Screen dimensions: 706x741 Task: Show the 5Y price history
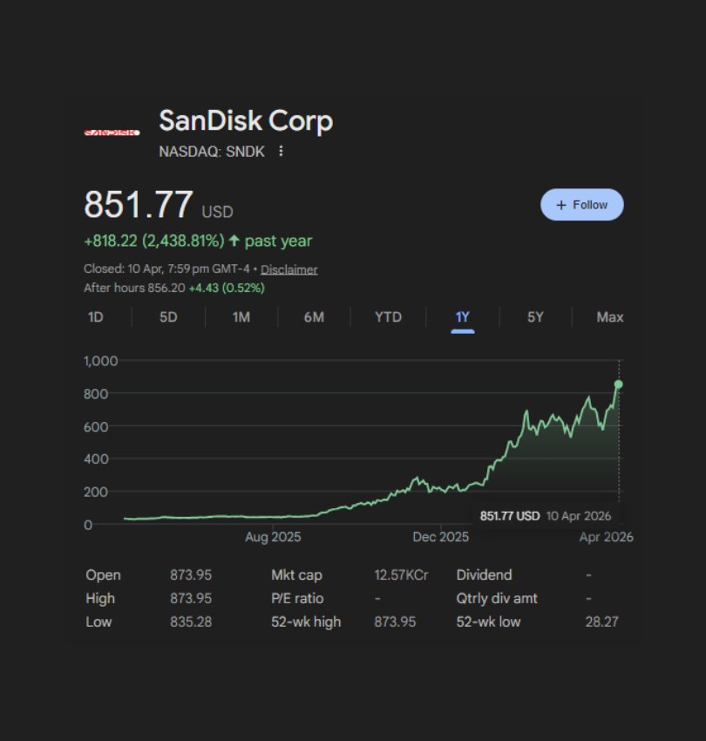(x=535, y=317)
